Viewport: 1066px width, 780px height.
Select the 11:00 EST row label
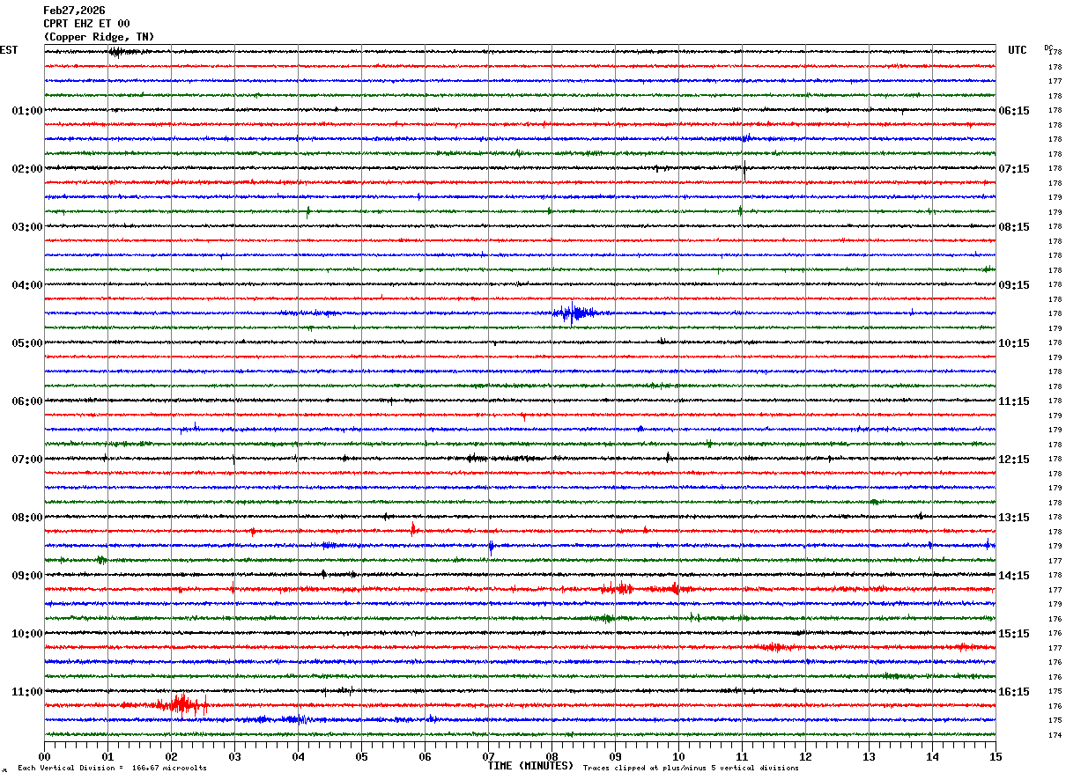point(27,692)
